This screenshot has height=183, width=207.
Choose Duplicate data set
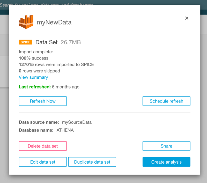point(92,162)
